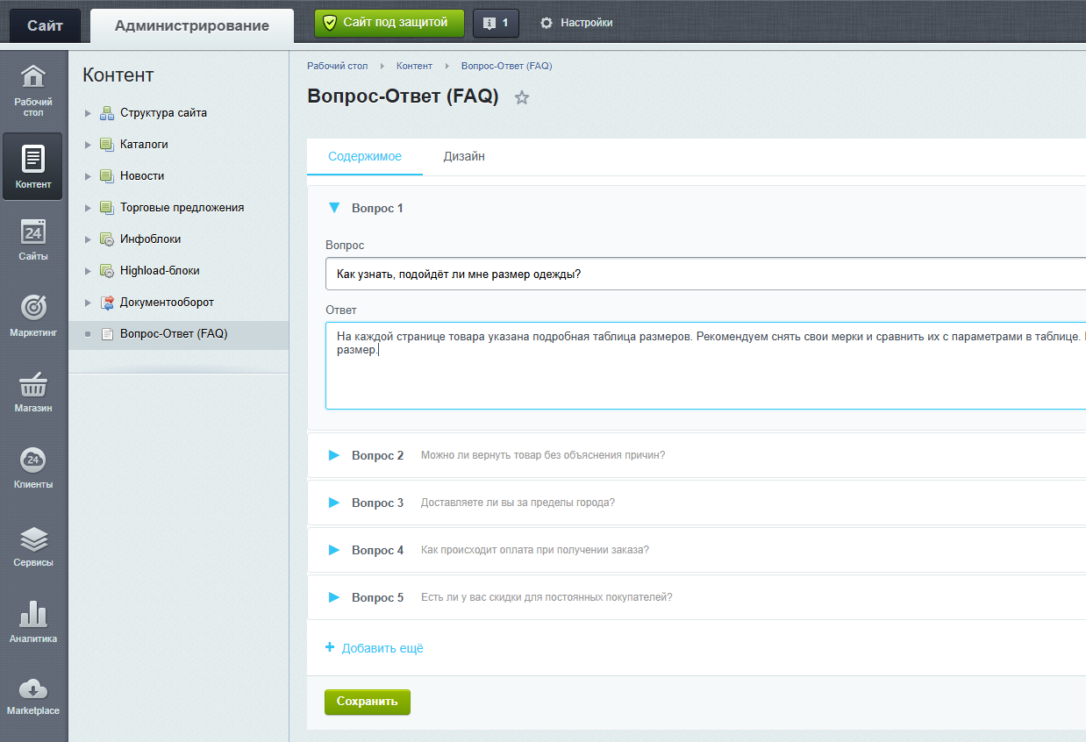Open the Аналитика chart icon

pyautogui.click(x=32, y=615)
